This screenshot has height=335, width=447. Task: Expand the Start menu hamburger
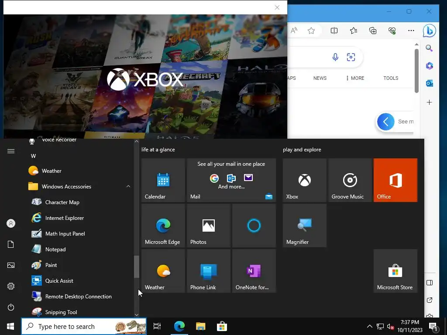point(11,151)
